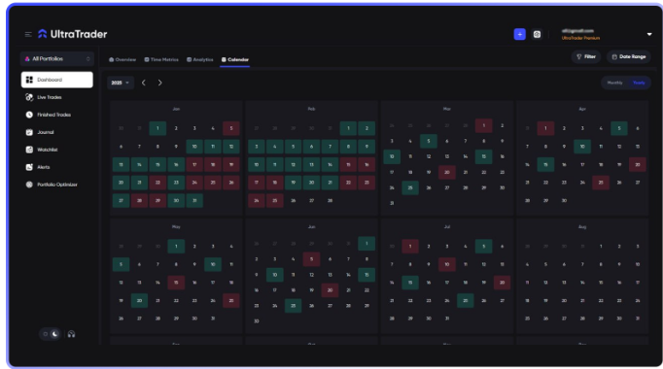Select June 1 green day
This screenshot has height=369, width=663.
click(366, 244)
